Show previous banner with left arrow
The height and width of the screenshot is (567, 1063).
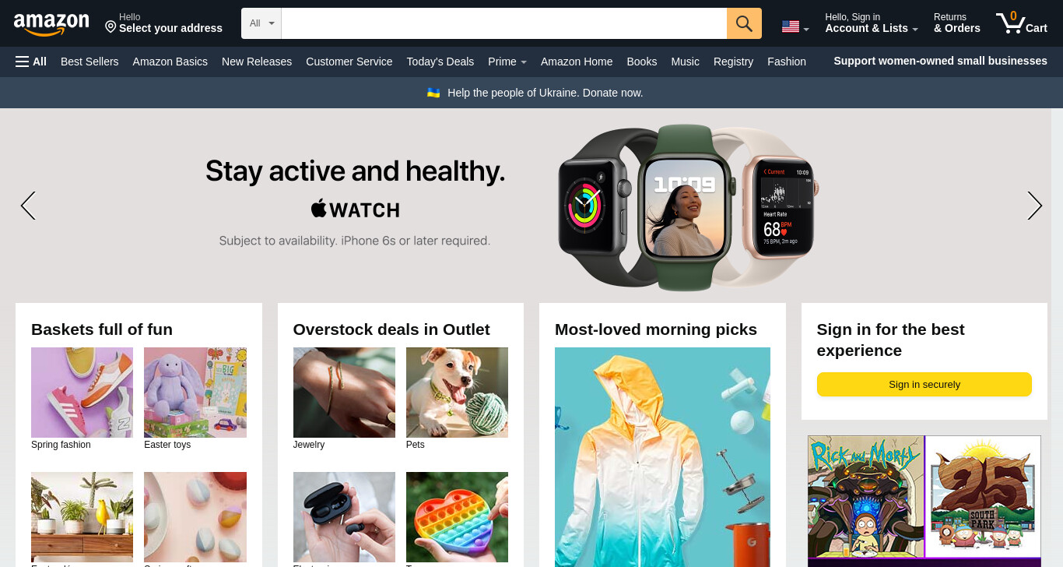point(28,206)
